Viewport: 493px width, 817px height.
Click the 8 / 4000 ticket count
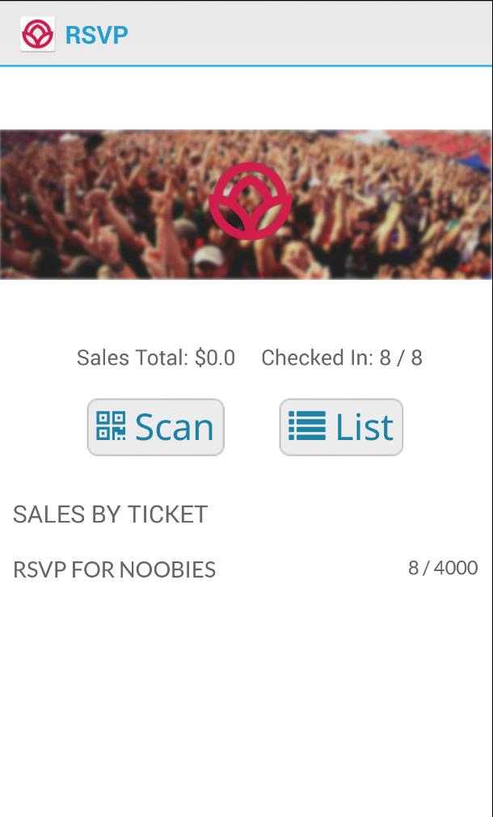[444, 568]
